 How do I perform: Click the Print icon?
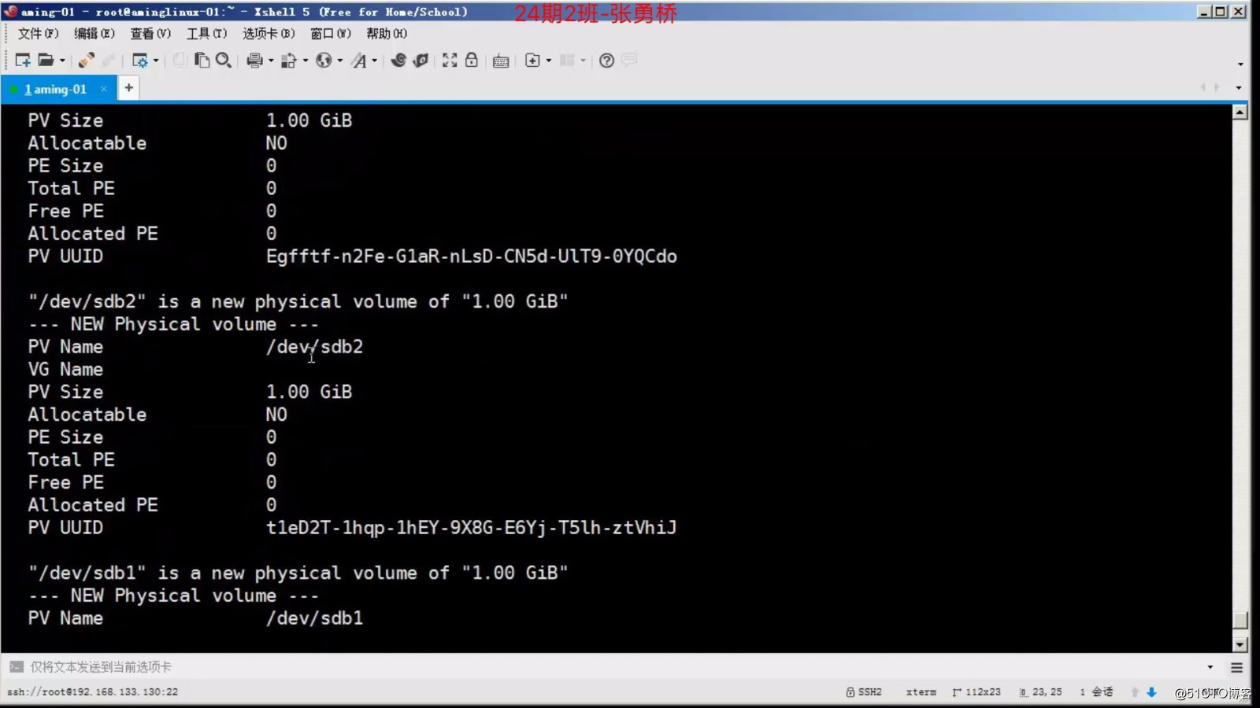(x=254, y=61)
